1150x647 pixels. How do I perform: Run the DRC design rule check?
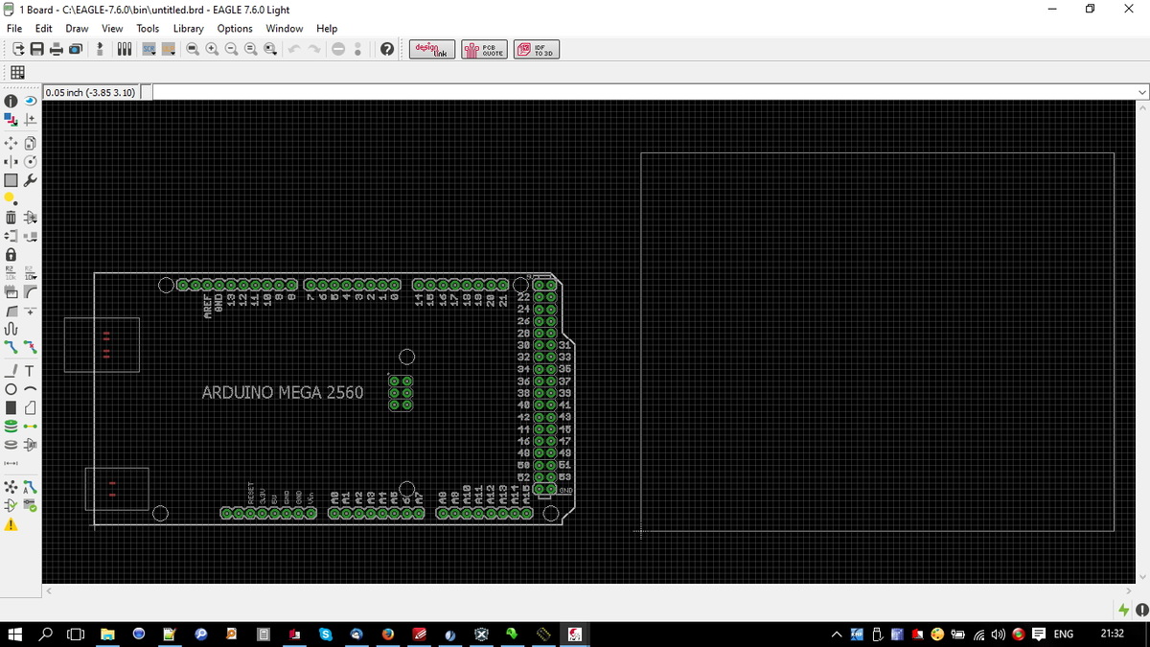tap(30, 506)
